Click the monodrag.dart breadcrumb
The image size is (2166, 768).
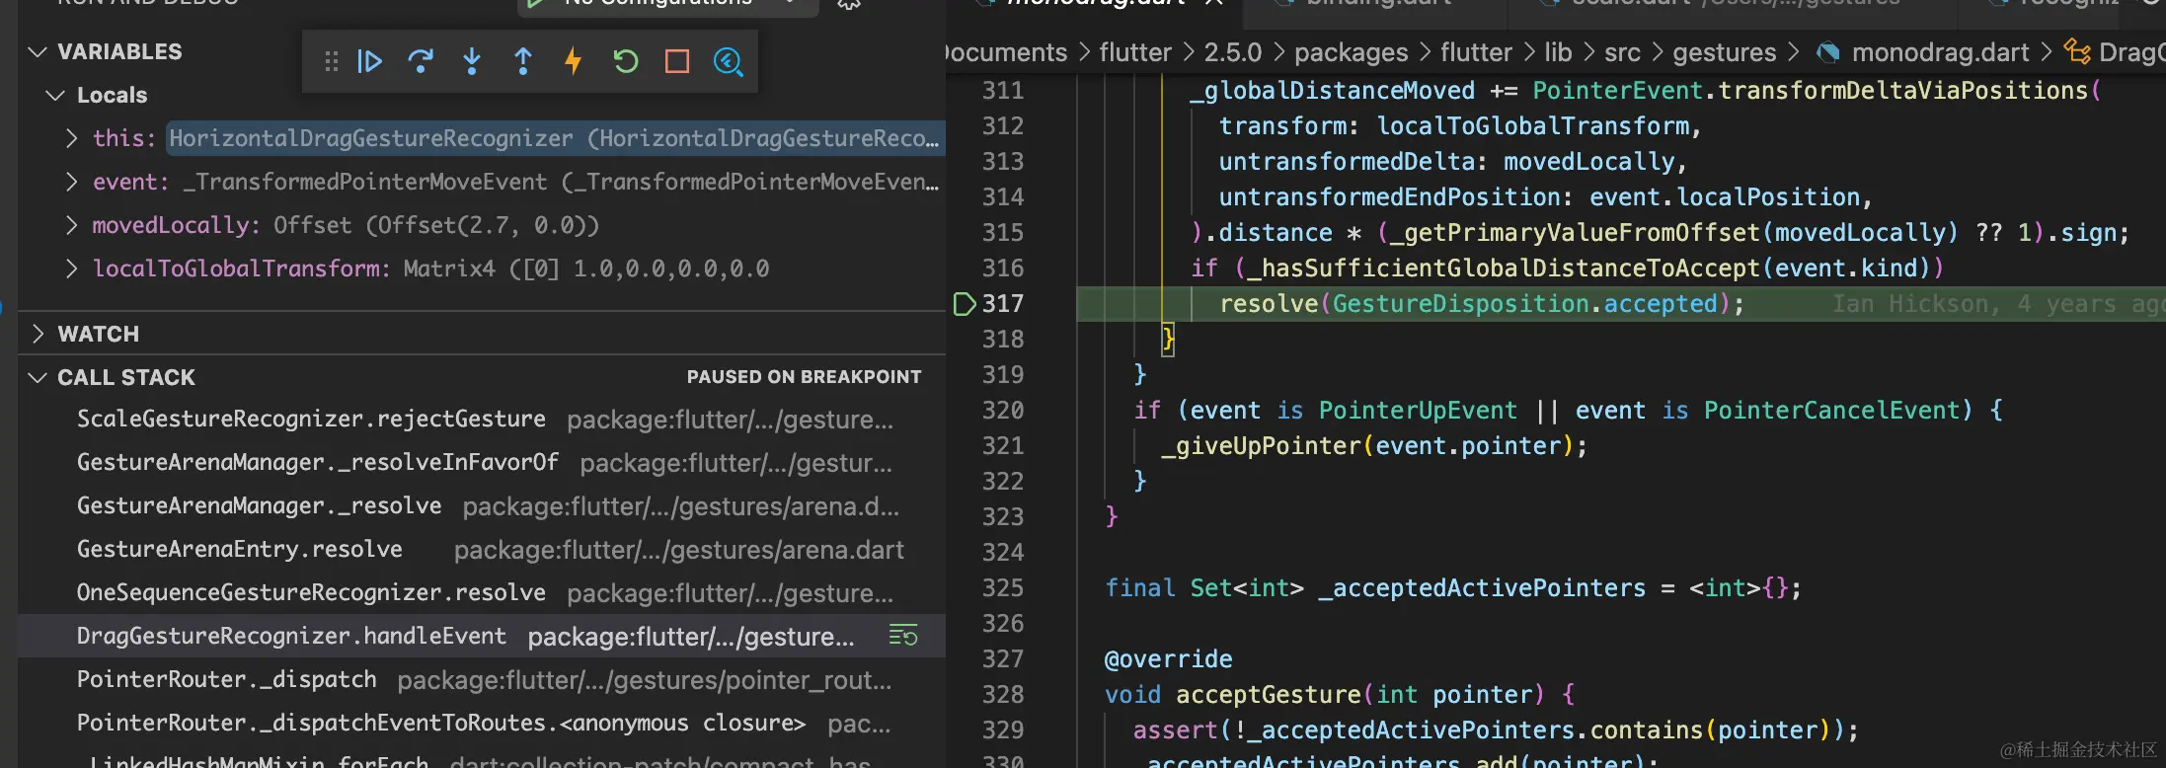coord(1940,52)
